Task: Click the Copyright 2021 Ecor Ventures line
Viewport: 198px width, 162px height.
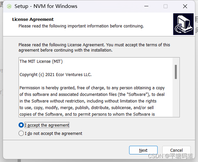Action: [56, 75]
